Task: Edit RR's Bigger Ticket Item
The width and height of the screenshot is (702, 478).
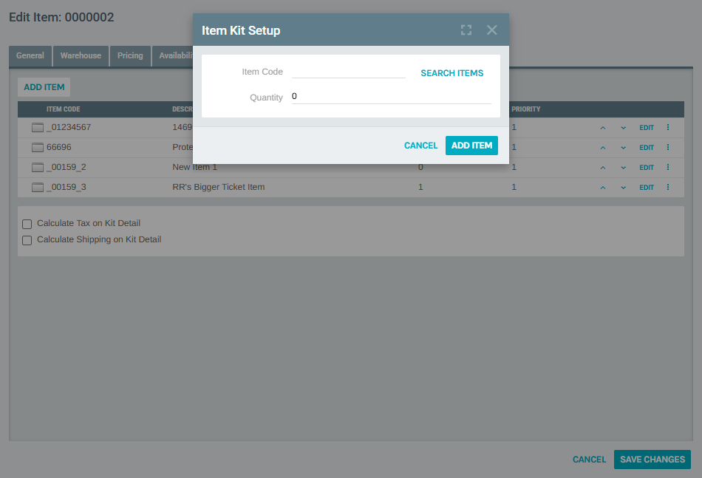Action: point(646,187)
